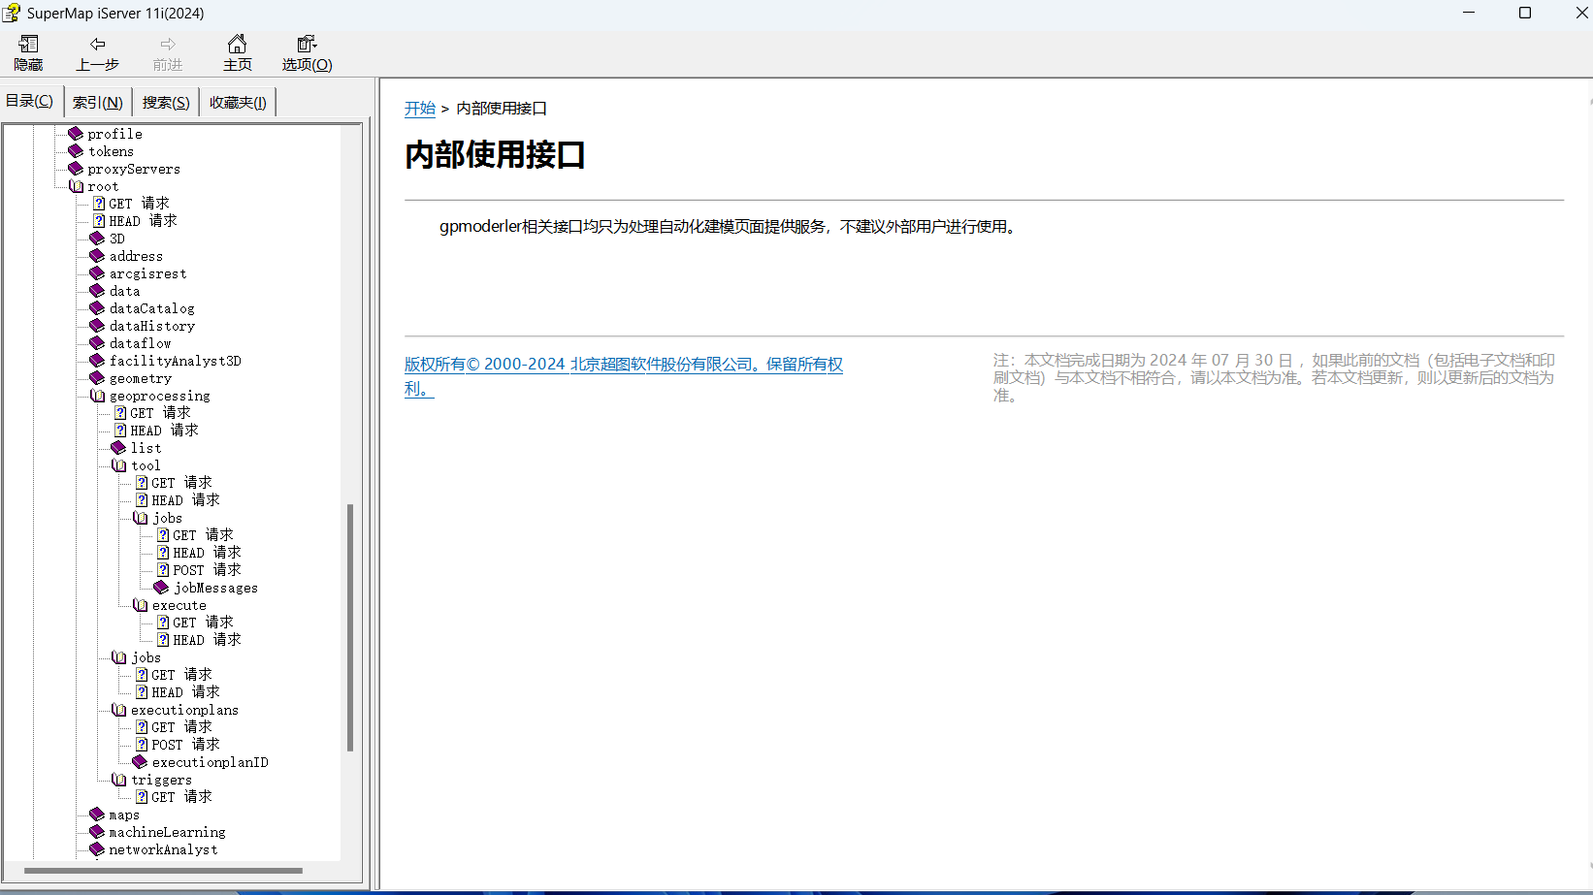Select the tokens tree node label
This screenshot has width=1593, height=895.
pos(111,151)
